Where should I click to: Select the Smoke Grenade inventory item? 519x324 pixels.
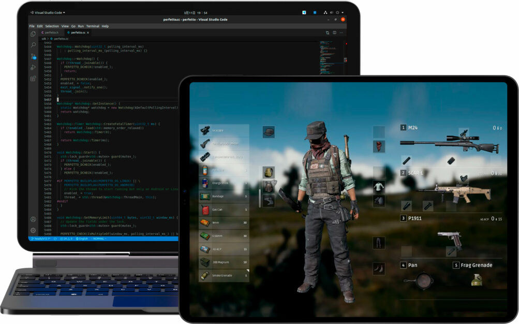coord(224,275)
